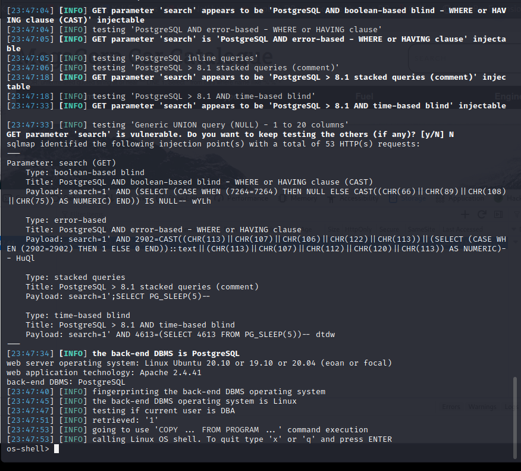Click the "Parameter: search (GET)" line
The height and width of the screenshot is (471, 521).
click(x=61, y=163)
